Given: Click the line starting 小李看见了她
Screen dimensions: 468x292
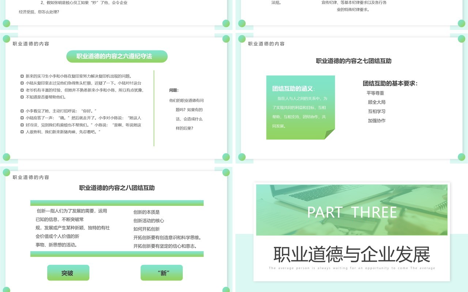Looking at the screenshot, I should [61, 111].
